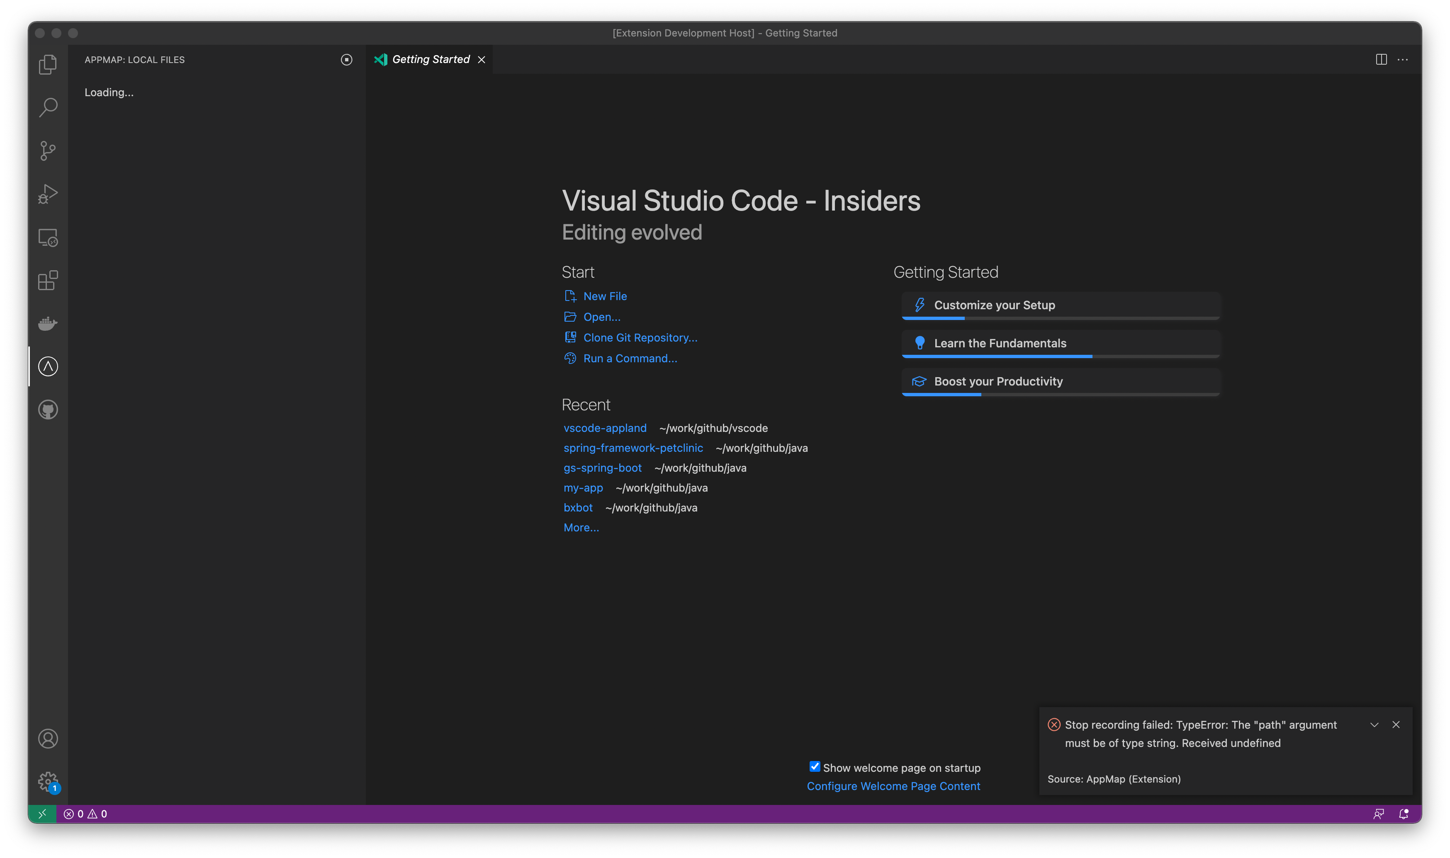The image size is (1450, 858).
Task: Open the Manage gear menu
Action: (x=48, y=781)
